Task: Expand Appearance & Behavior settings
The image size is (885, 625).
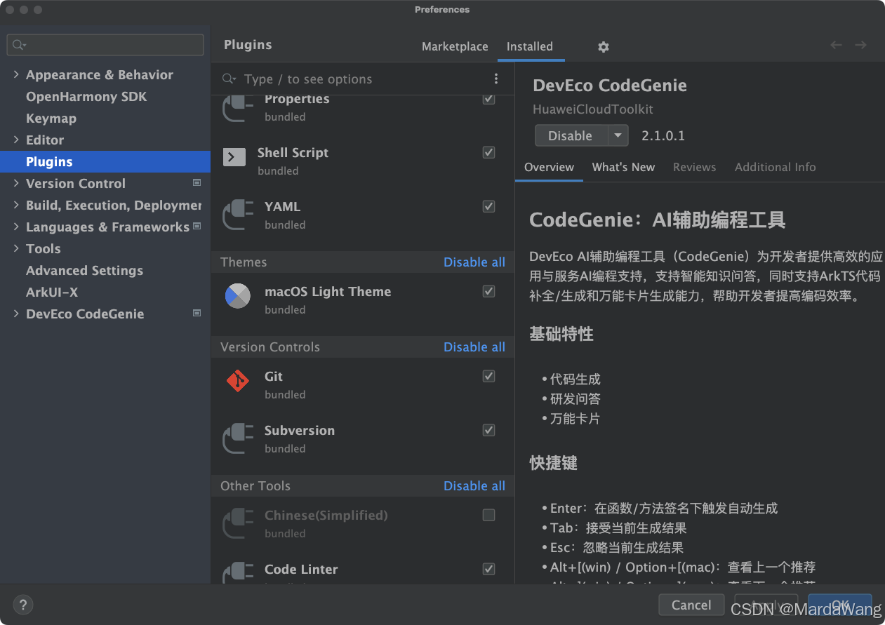Action: point(16,74)
